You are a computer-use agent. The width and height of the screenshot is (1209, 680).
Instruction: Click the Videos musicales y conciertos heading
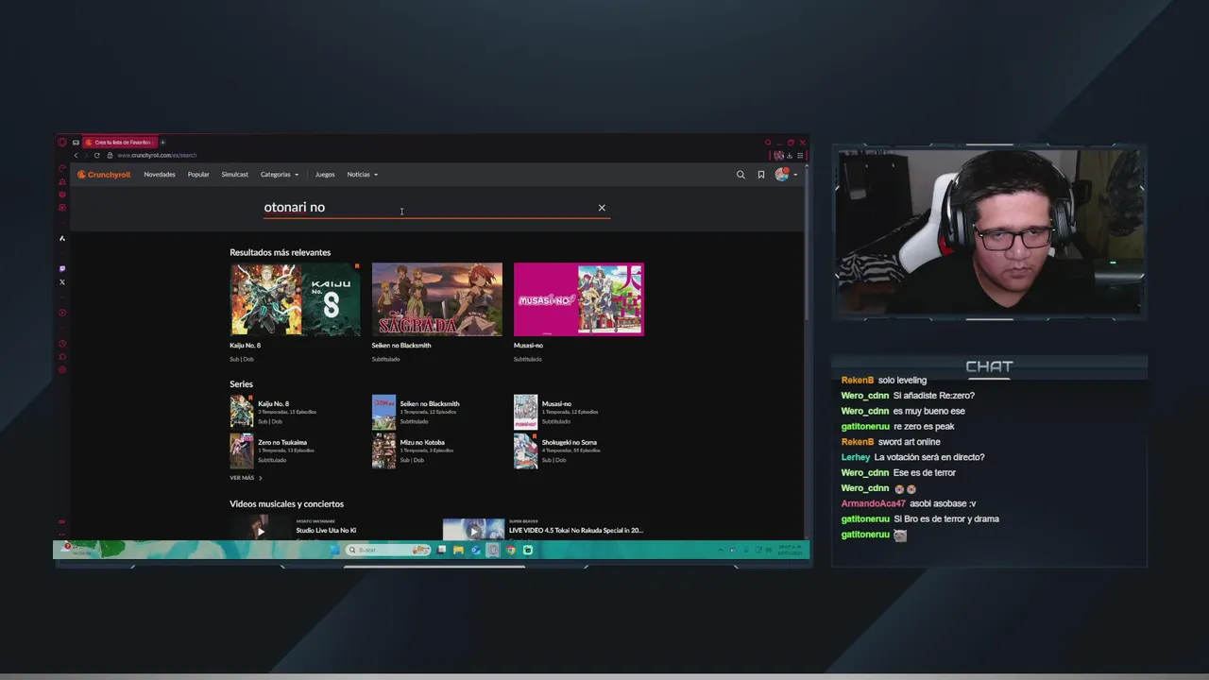(286, 504)
